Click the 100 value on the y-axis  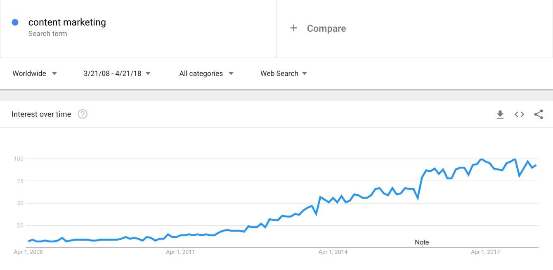coord(18,159)
